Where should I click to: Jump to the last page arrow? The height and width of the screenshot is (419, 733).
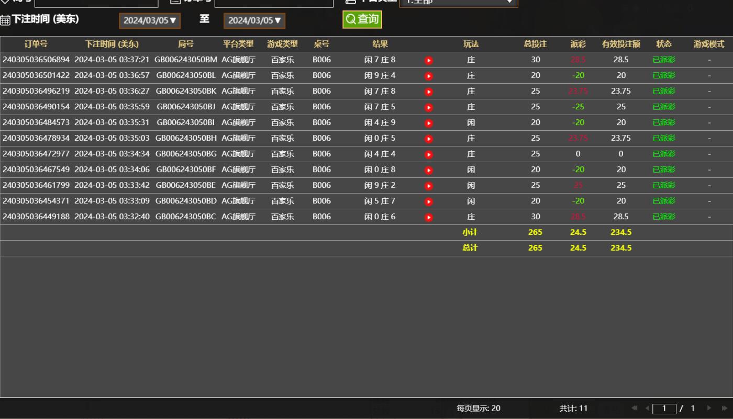[725, 408]
